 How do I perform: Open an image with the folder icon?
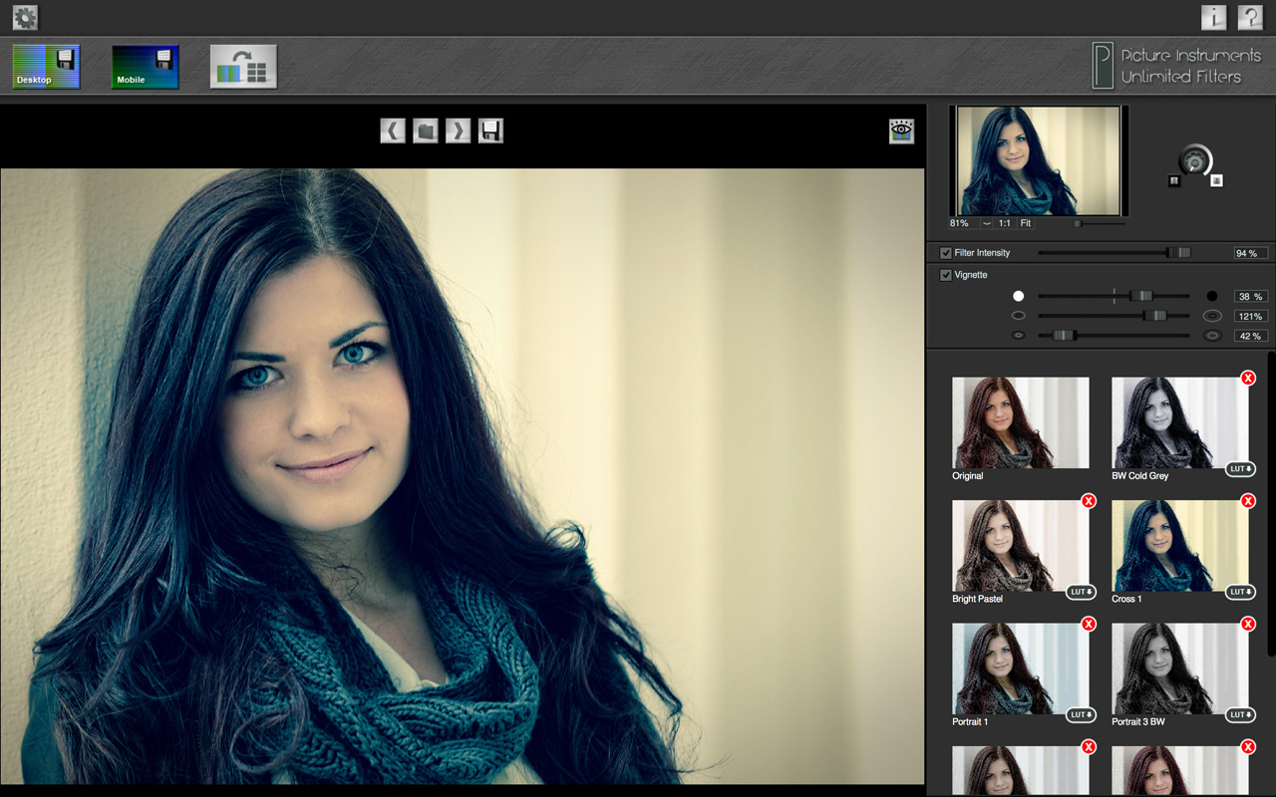[426, 131]
